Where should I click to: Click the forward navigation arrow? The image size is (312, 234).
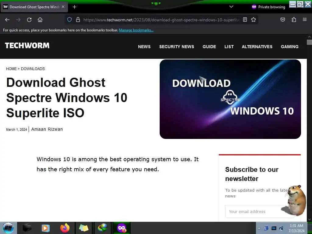point(18,20)
